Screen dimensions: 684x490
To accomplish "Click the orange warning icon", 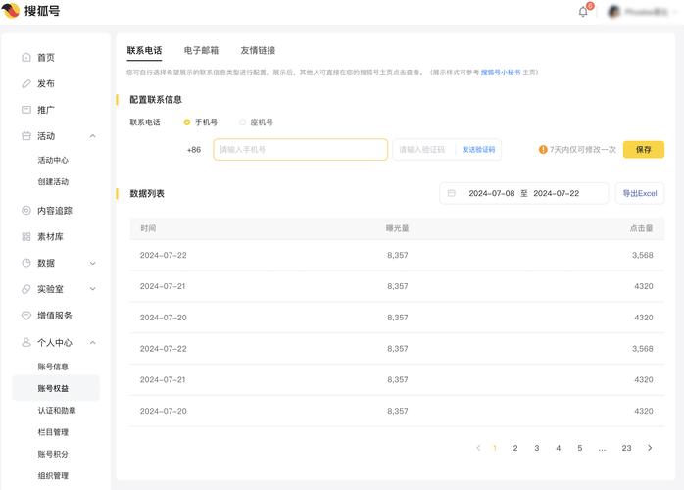I will [543, 150].
